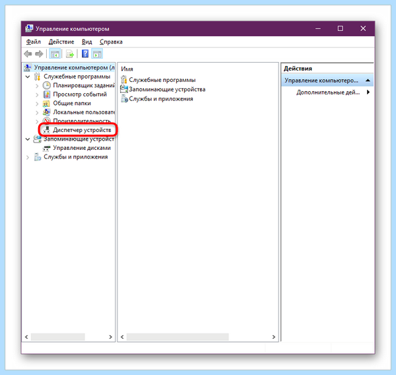Image resolution: width=396 pixels, height=375 pixels.
Task: Click the Управление компьютером root node icon
Action: click(28, 67)
